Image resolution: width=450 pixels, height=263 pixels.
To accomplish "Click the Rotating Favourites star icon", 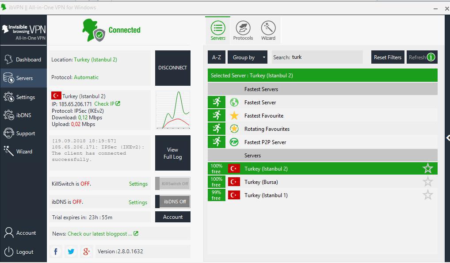I will coord(234,129).
